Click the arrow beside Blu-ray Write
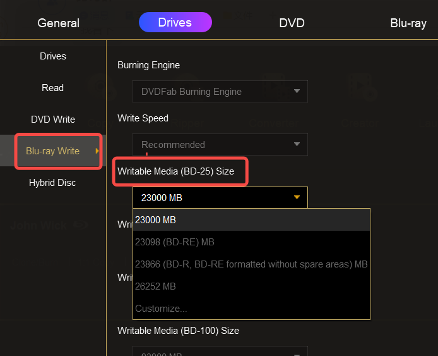 (x=97, y=151)
